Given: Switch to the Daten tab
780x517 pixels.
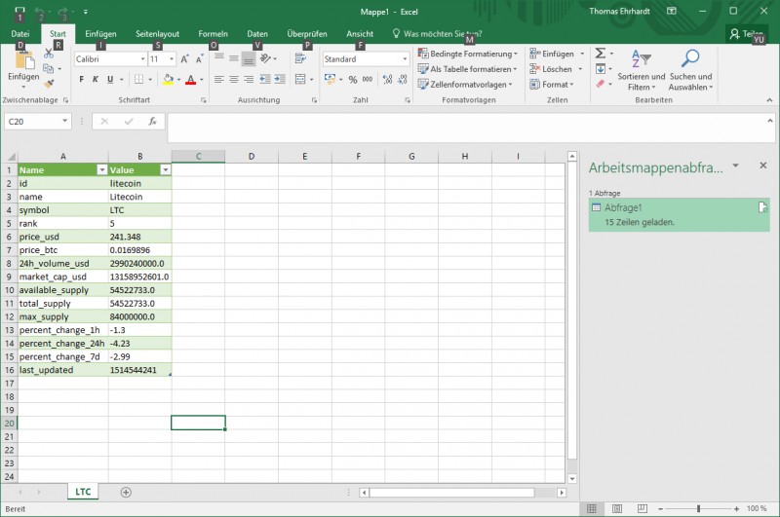Looking at the screenshot, I should coord(257,34).
